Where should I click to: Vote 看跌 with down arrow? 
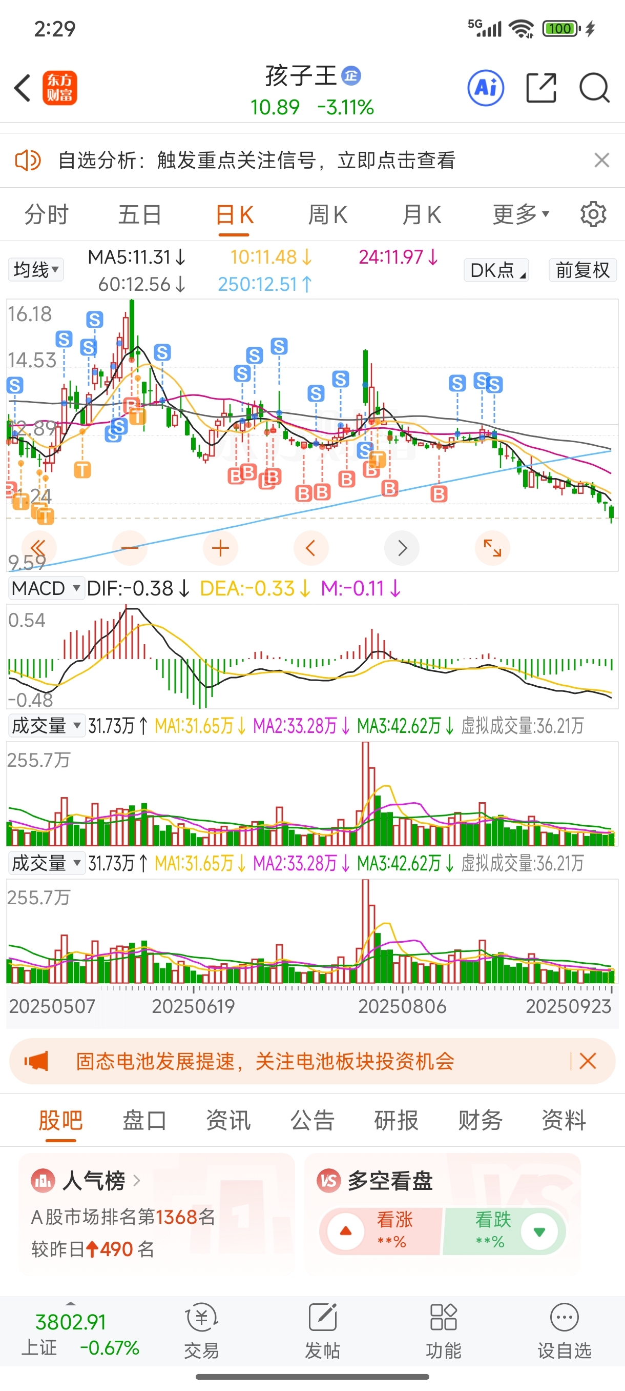click(539, 1231)
